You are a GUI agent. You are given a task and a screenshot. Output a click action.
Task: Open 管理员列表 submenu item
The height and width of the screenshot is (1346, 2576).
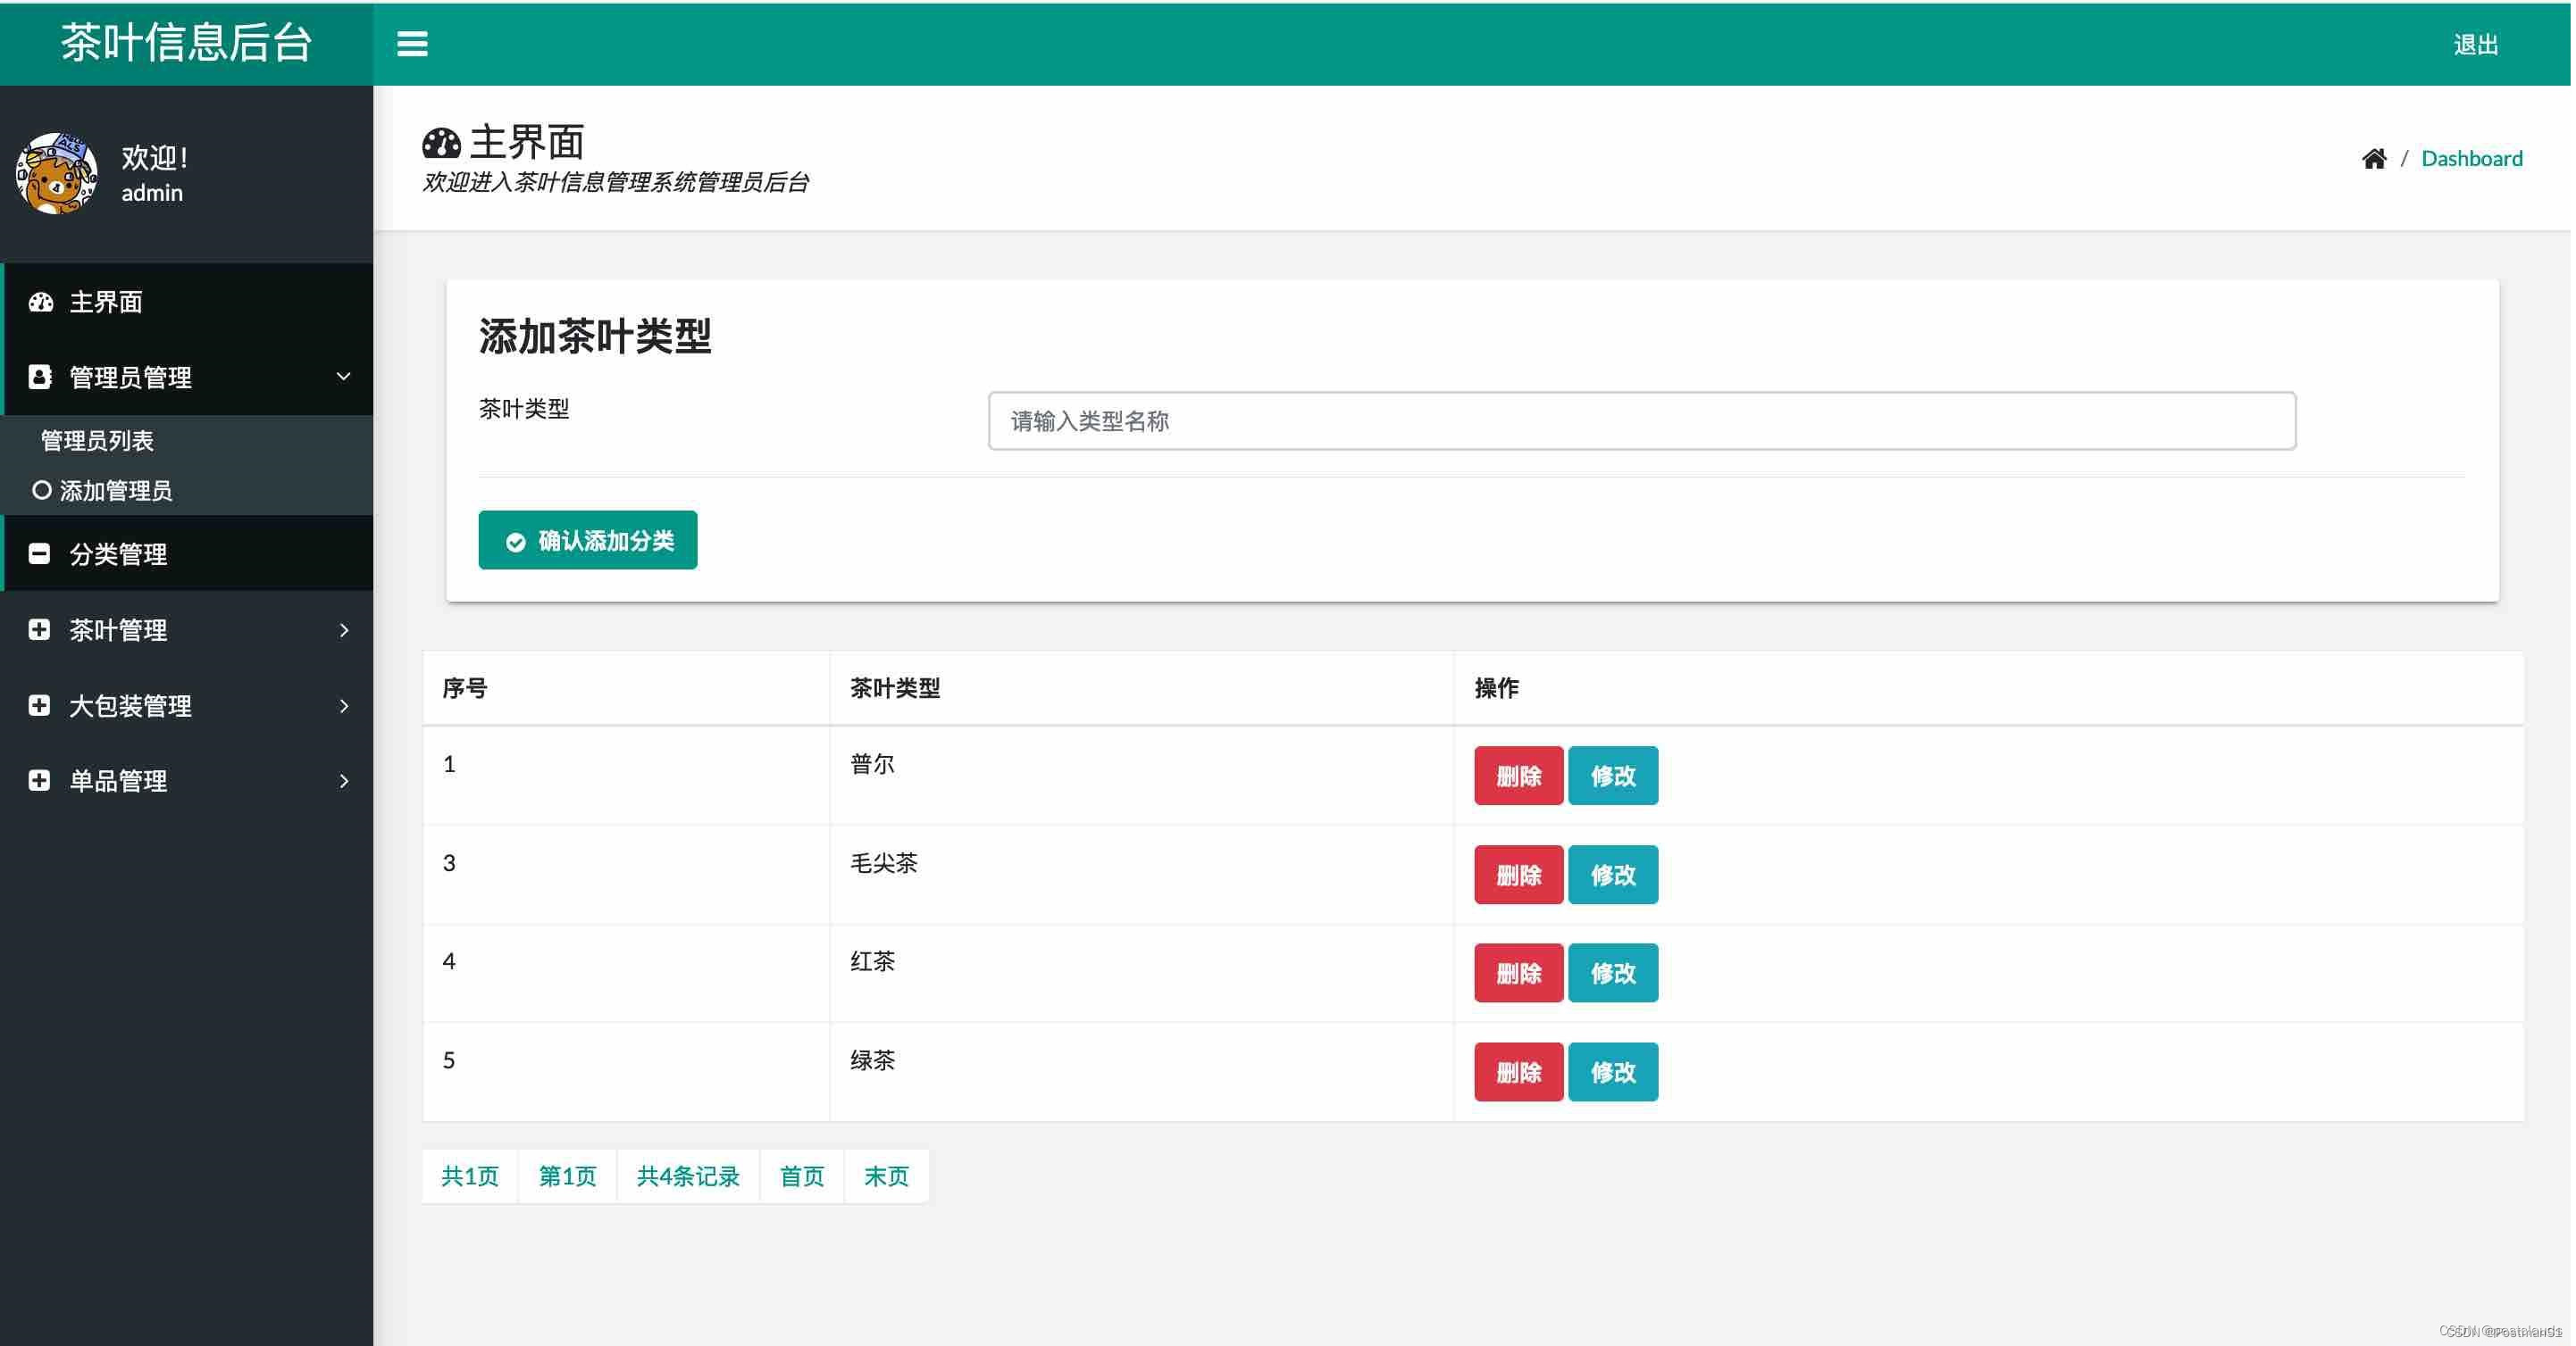point(97,440)
